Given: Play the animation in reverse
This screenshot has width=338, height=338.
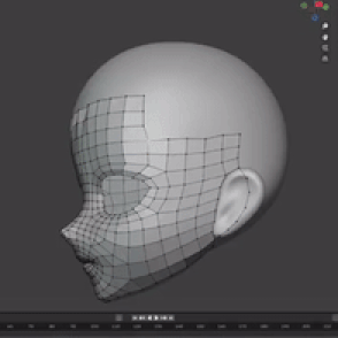Looking at the screenshot, I should tap(150, 317).
